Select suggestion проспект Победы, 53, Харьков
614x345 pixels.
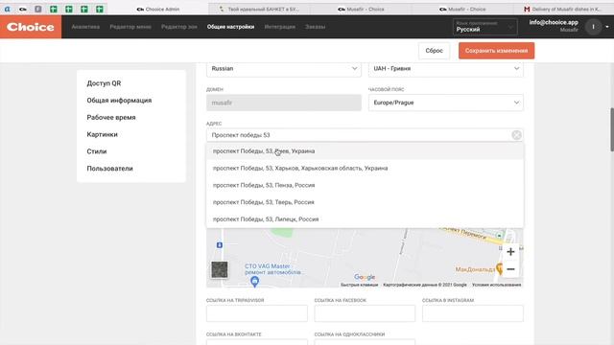(x=365, y=169)
